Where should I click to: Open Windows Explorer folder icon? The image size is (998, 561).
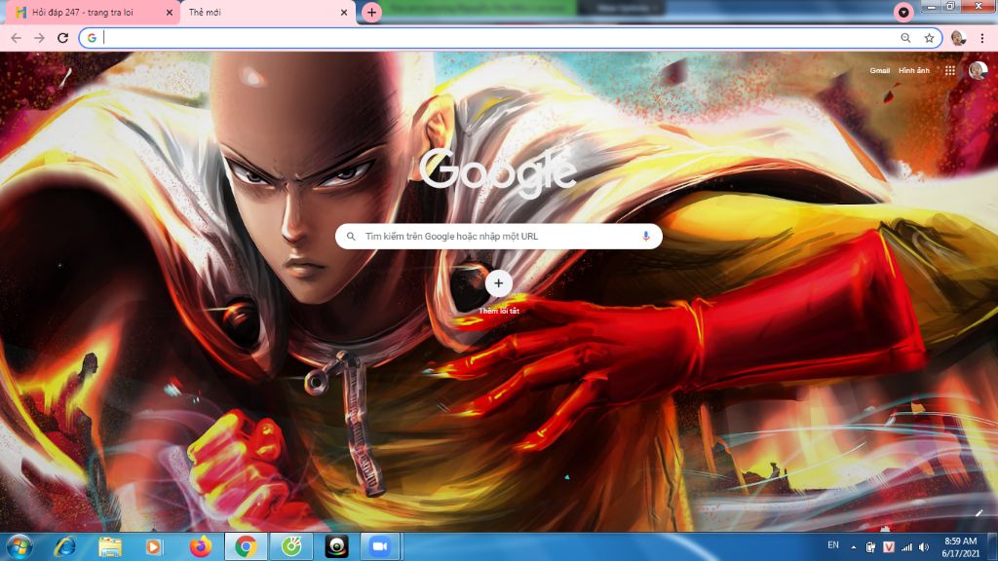pos(109,546)
